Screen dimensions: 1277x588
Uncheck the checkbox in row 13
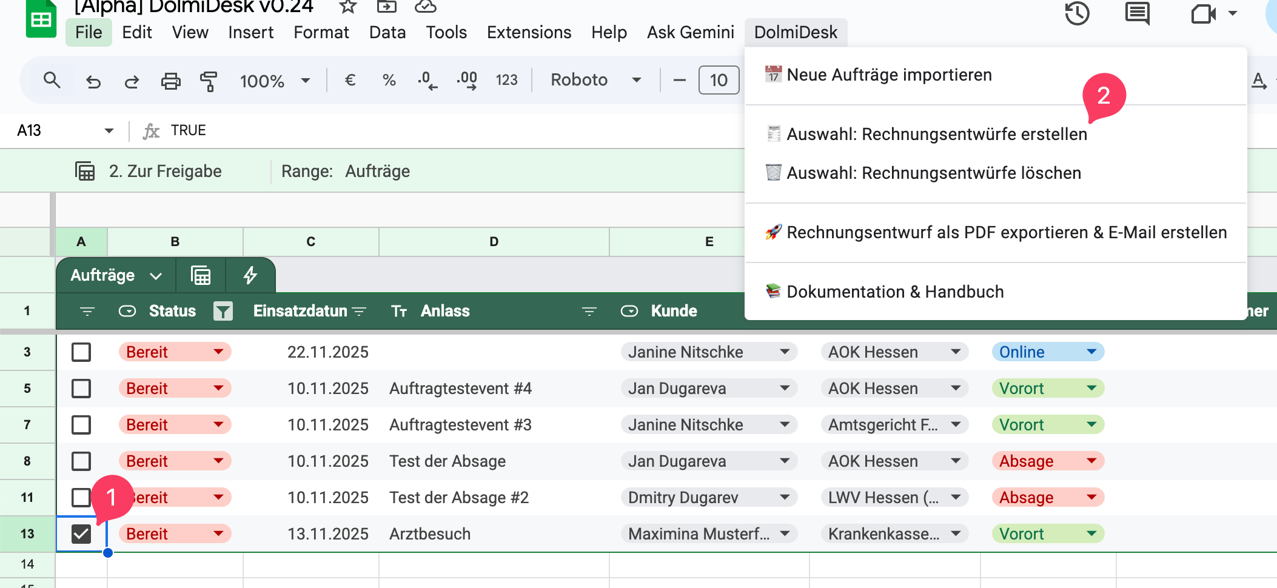click(x=81, y=534)
